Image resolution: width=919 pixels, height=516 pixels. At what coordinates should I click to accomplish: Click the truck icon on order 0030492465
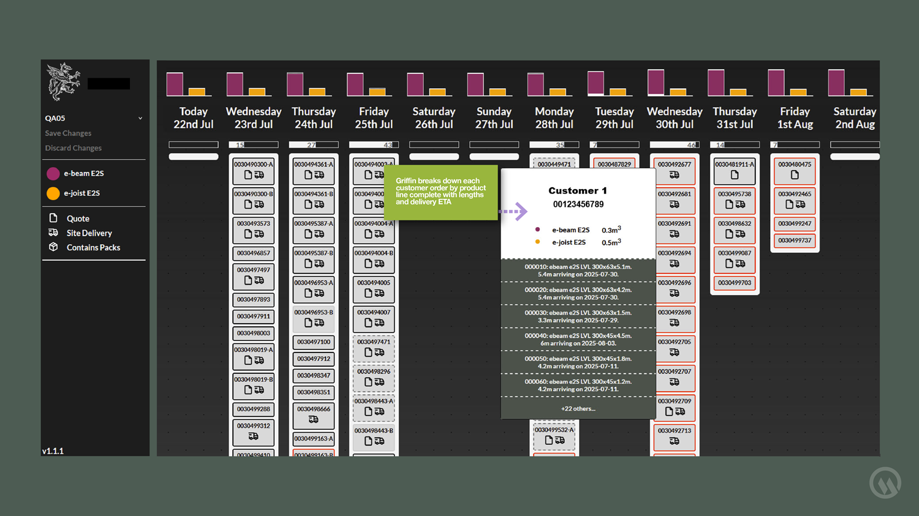pyautogui.click(x=800, y=204)
